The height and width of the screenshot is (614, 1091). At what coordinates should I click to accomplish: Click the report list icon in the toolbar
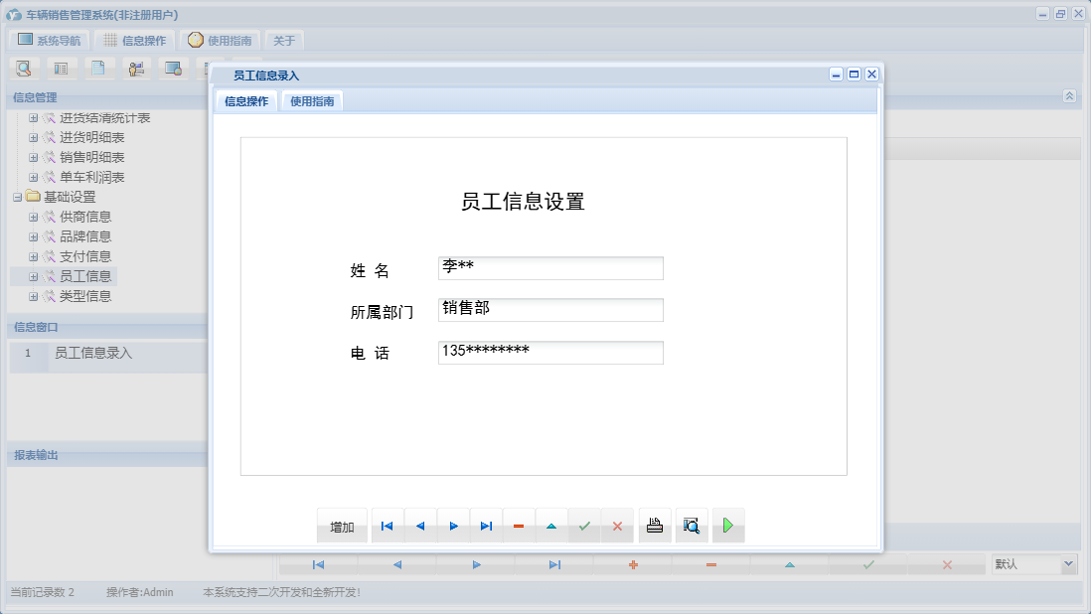[x=61, y=69]
